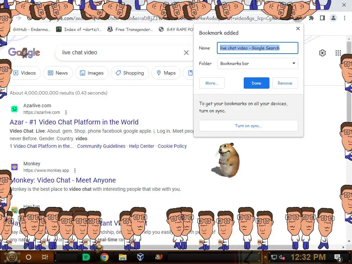Open the steampunk Start button
The width and height of the screenshot is (352, 264).
coord(12,257)
